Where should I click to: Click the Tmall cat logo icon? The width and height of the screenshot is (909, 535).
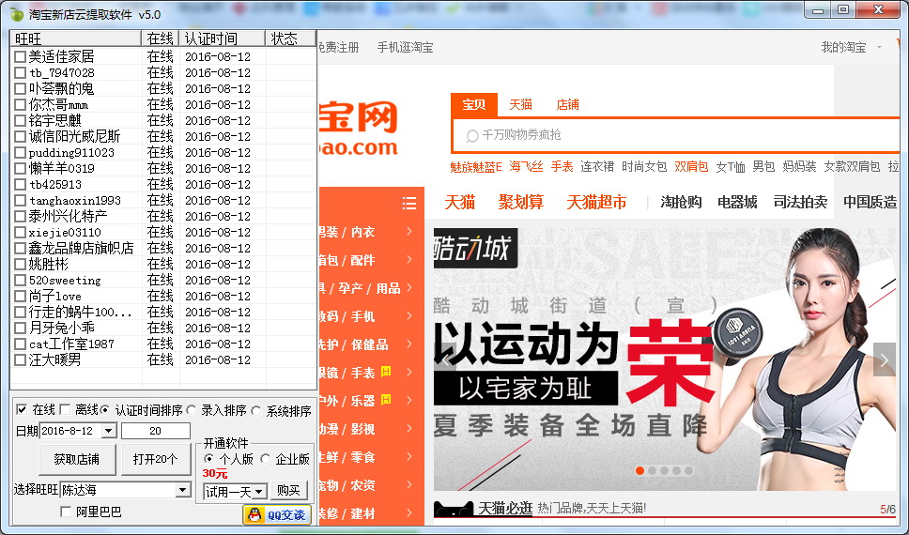pos(454,509)
